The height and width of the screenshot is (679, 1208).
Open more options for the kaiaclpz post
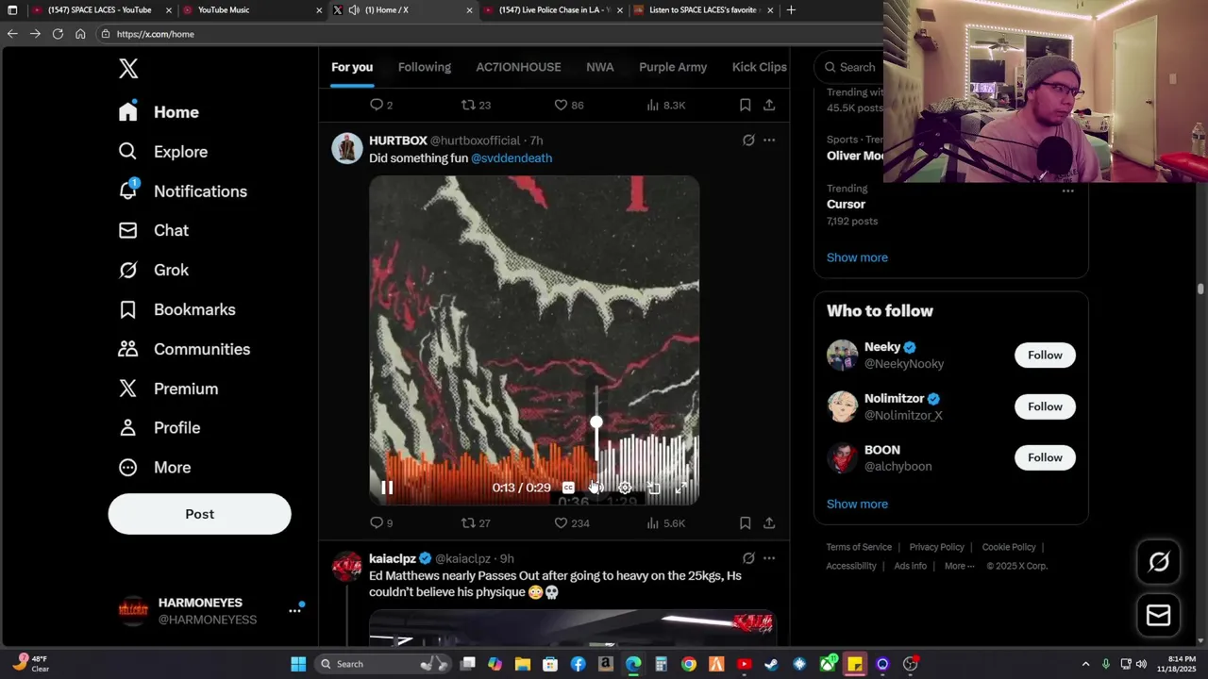click(769, 558)
